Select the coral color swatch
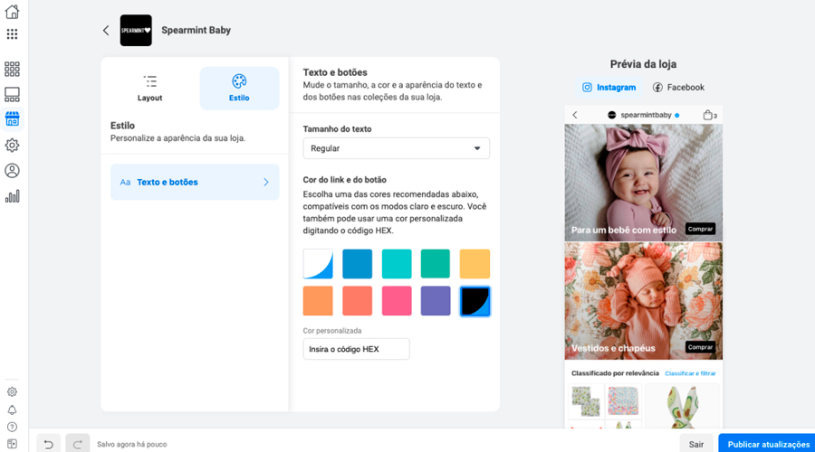 (x=357, y=300)
